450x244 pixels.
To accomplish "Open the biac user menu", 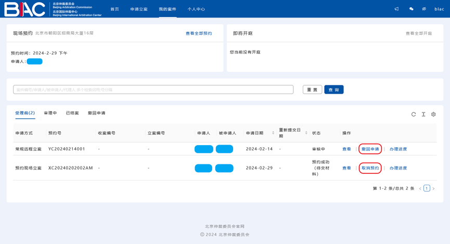I will [x=439, y=9].
